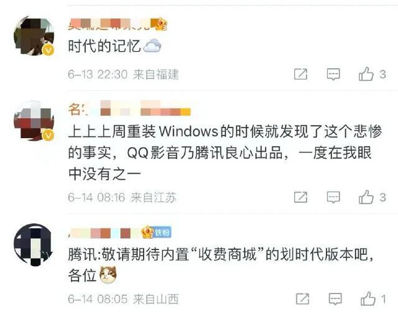Like the '时代的记忆' comment
This screenshot has height=314, width=398.
pyautogui.click(x=372, y=74)
